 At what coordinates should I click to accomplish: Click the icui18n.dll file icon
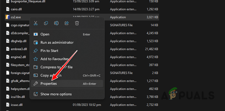click(7, 97)
